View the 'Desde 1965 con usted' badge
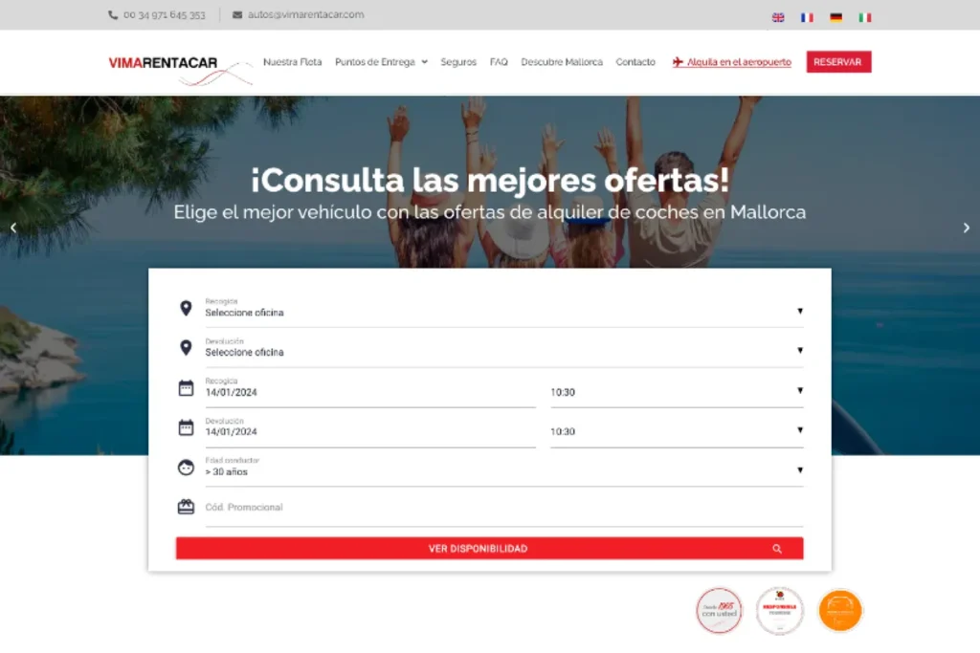The width and height of the screenshot is (980, 653). [x=720, y=611]
